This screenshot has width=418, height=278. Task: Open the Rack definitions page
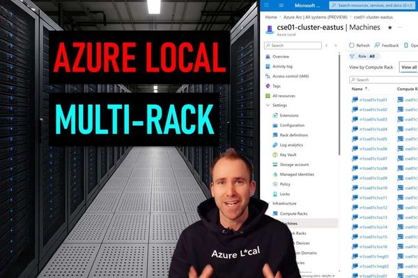pyautogui.click(x=294, y=135)
